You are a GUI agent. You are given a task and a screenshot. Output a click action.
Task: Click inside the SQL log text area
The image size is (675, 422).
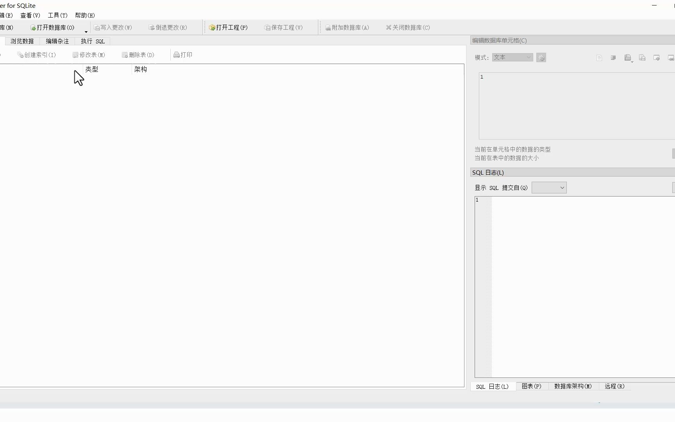click(x=575, y=287)
